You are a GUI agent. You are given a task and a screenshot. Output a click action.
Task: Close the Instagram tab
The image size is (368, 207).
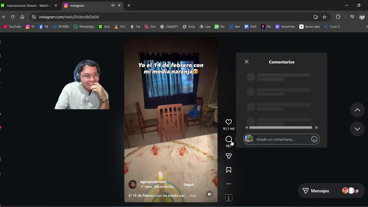120,5
